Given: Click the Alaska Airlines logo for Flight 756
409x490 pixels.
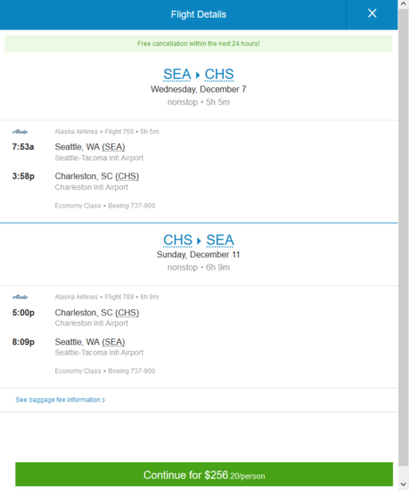Looking at the screenshot, I should coord(20,132).
